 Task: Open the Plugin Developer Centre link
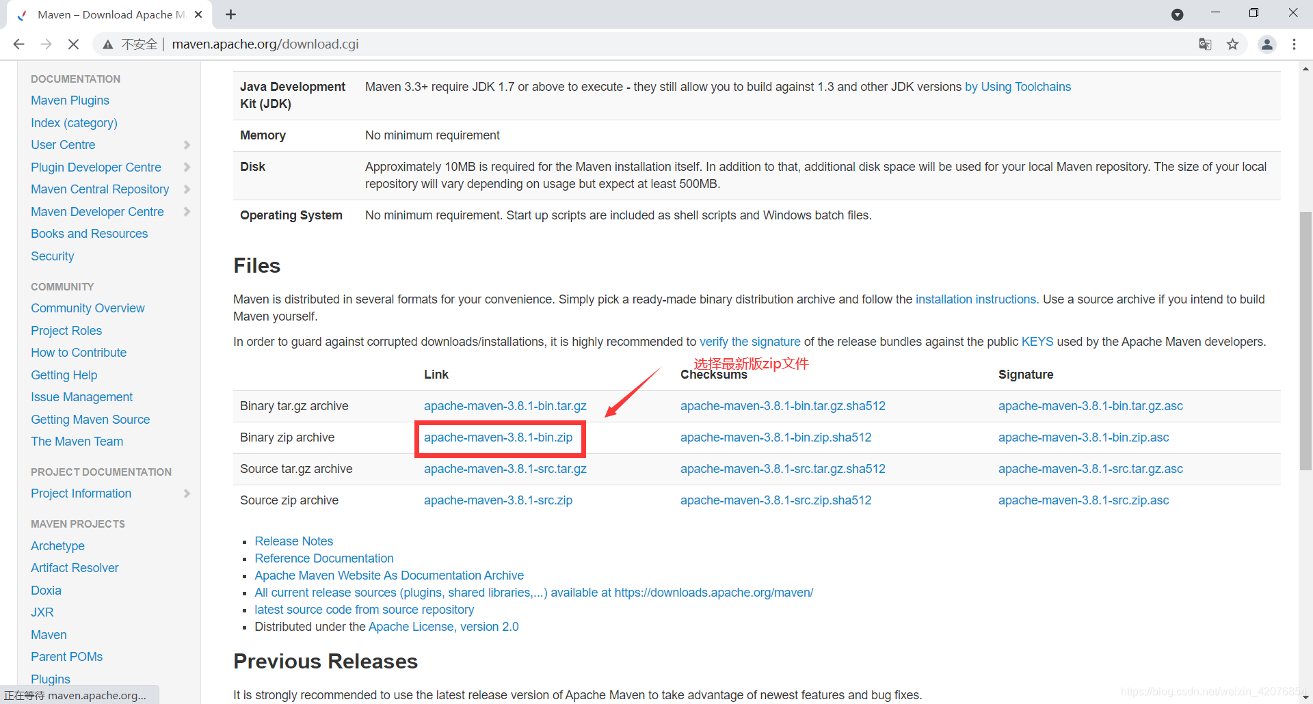click(96, 167)
